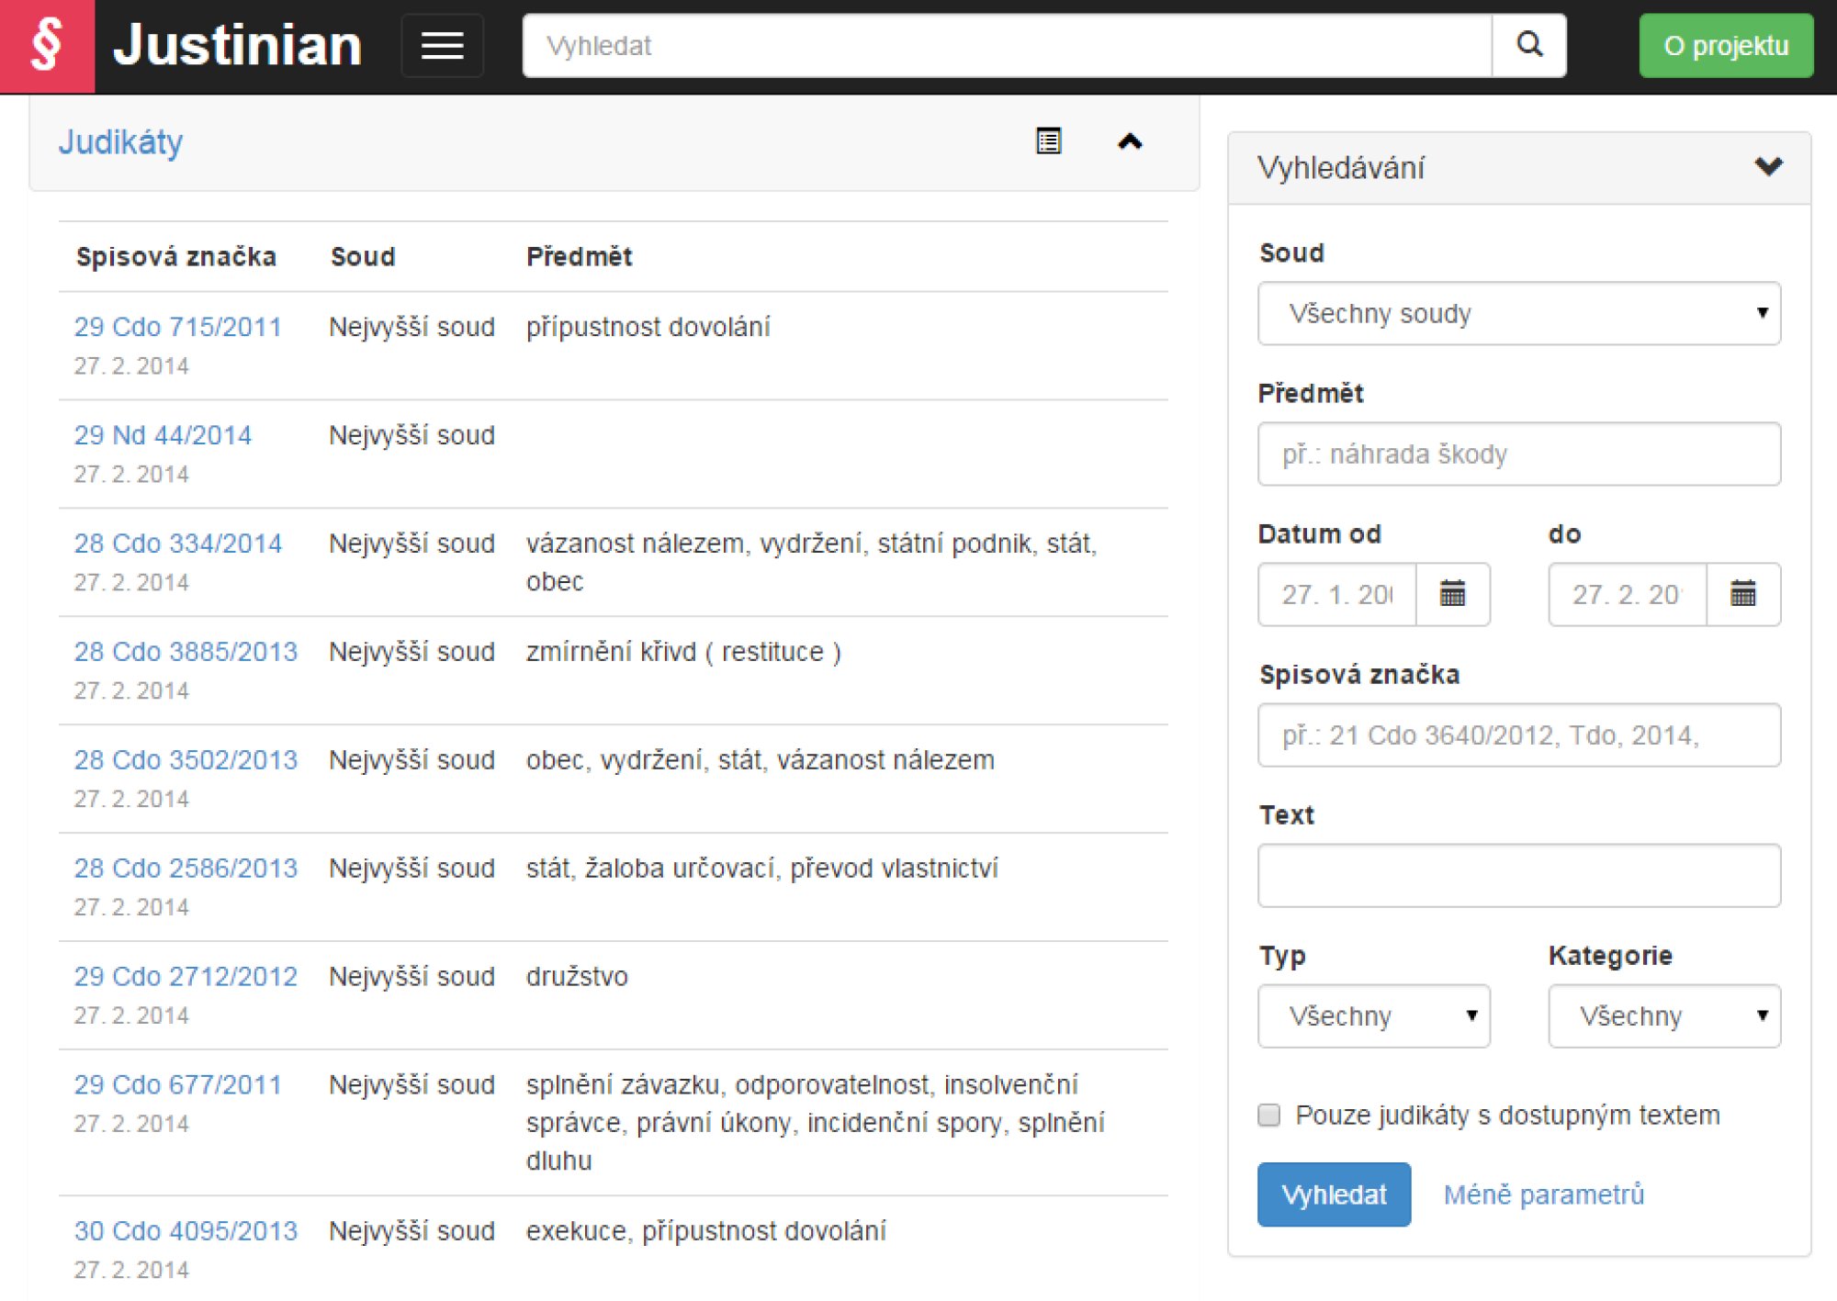Click the magnifier search icon button

click(1528, 45)
